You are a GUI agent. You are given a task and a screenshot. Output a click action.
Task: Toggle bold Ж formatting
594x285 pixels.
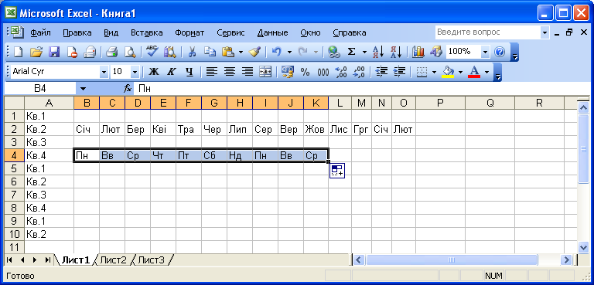[x=154, y=72]
